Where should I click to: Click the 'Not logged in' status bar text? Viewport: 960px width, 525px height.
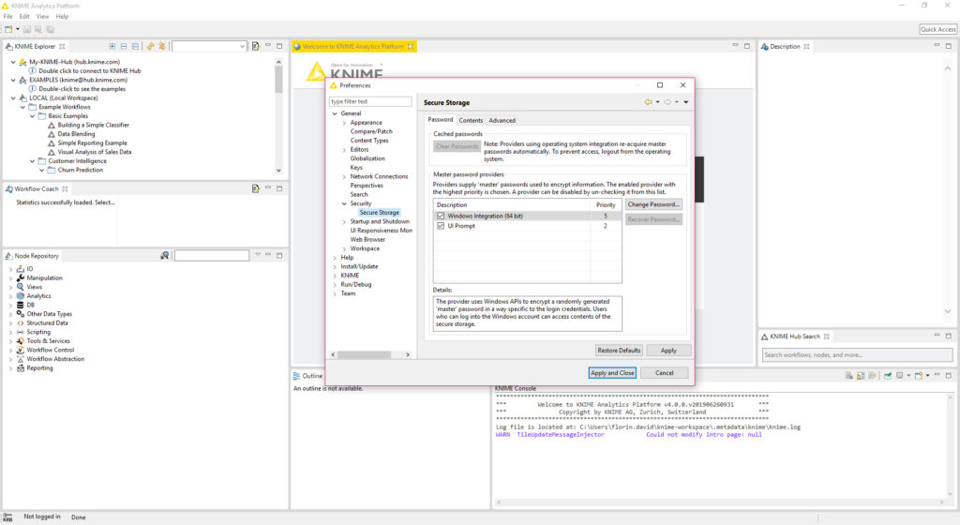(x=41, y=517)
